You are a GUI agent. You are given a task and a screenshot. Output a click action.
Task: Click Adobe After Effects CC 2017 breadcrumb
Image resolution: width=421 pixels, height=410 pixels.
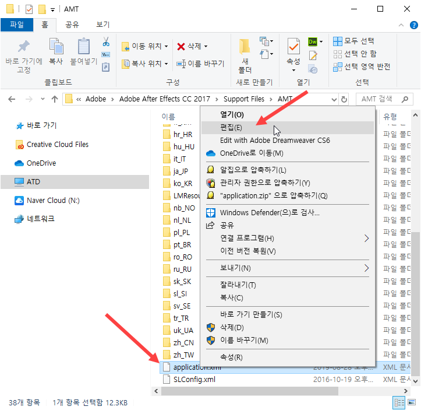pos(165,99)
